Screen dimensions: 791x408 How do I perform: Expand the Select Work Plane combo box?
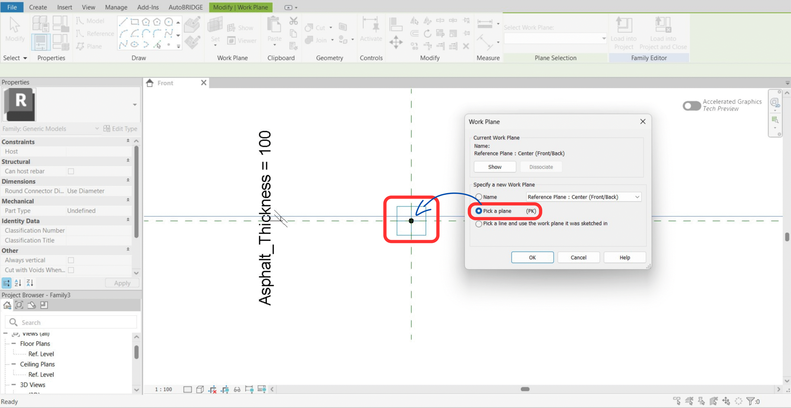(x=603, y=39)
